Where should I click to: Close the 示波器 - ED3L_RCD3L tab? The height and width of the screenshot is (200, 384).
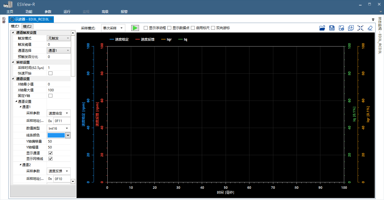click(x=52, y=19)
